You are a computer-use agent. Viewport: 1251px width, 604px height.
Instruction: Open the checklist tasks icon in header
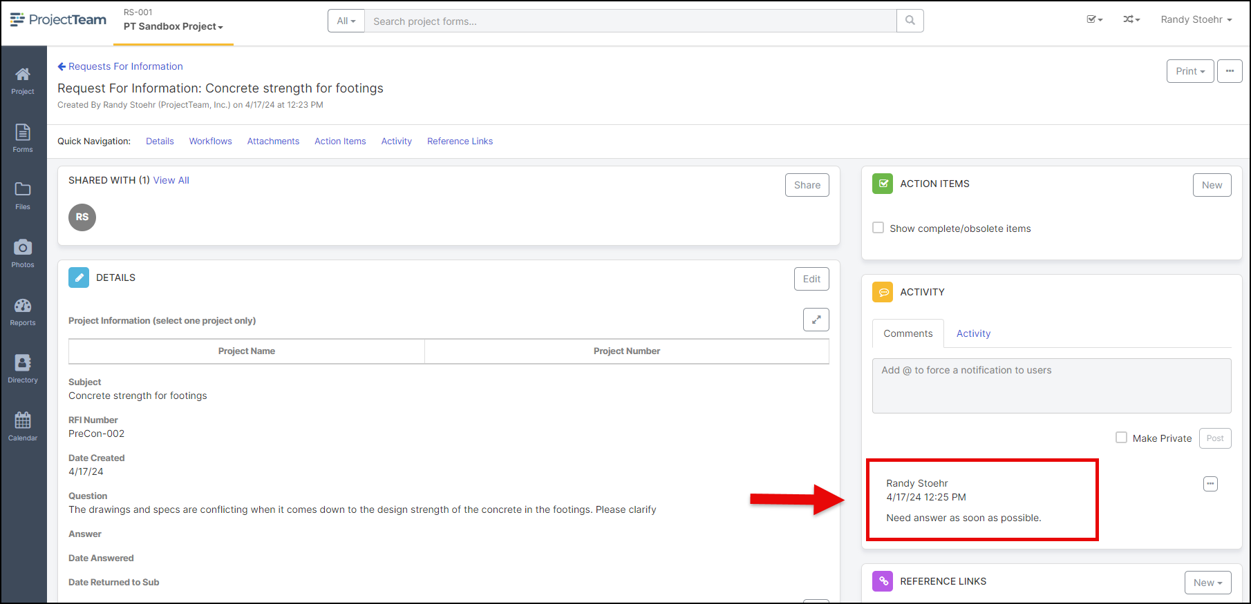(x=1094, y=19)
